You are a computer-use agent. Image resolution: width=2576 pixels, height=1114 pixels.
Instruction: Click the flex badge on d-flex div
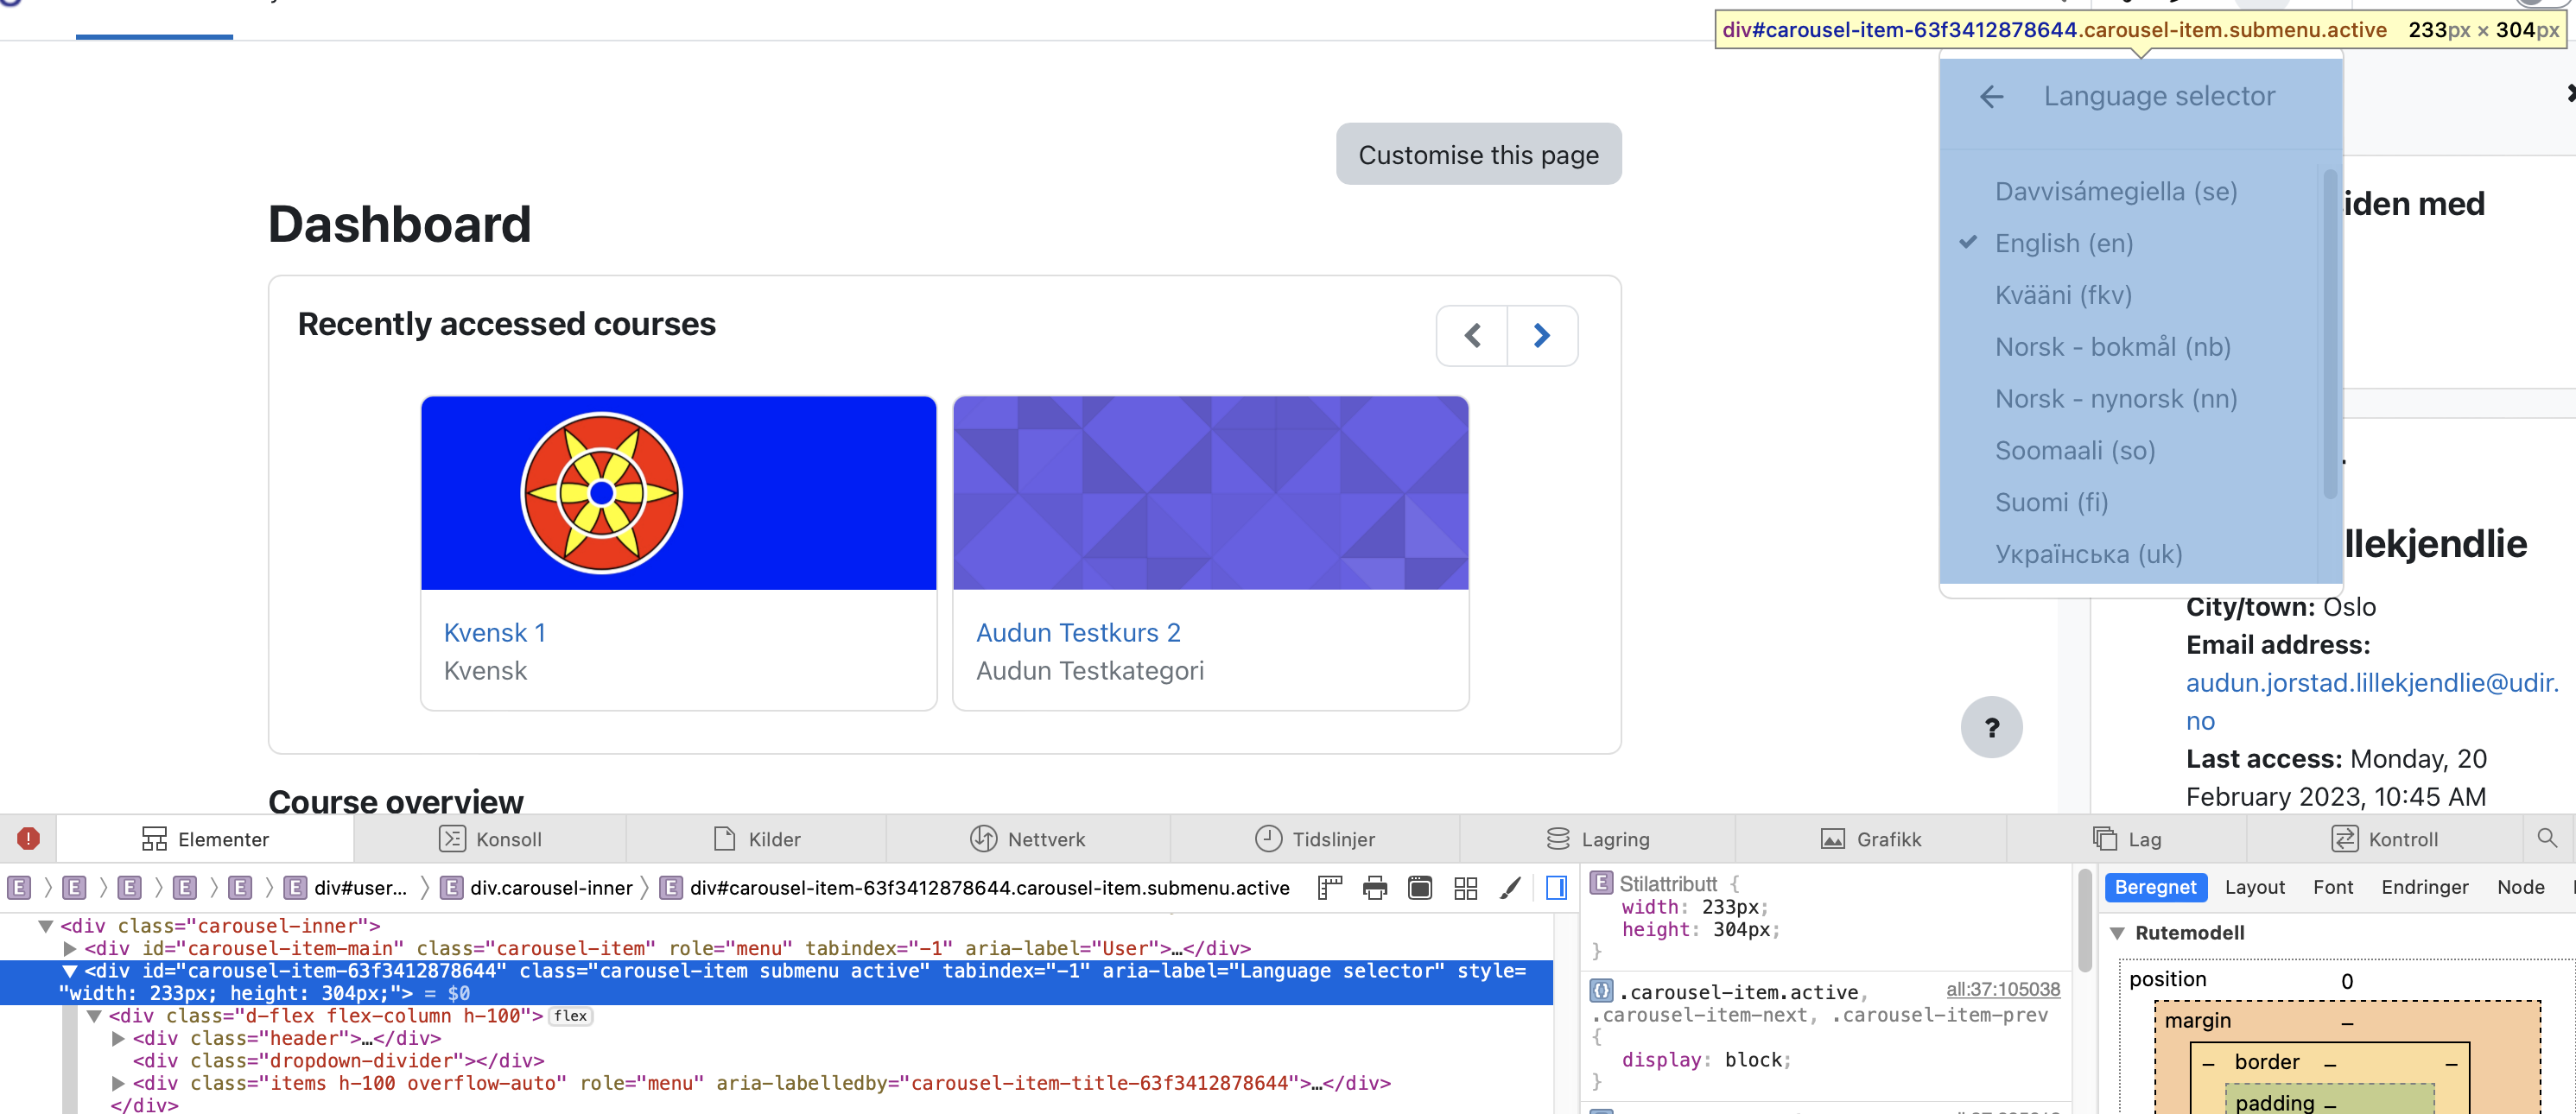(571, 1016)
